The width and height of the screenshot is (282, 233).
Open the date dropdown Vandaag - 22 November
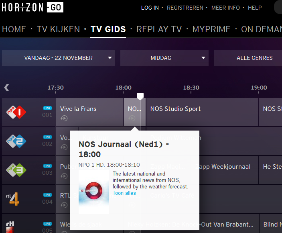59,58
